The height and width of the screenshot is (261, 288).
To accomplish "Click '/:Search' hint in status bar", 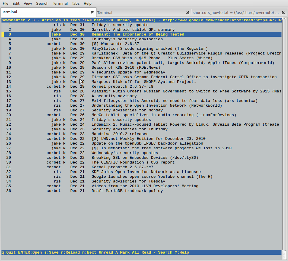I will click(163, 253).
